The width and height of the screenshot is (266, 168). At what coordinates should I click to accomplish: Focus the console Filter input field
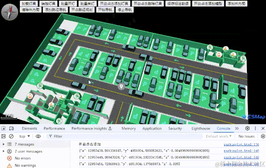point(126,136)
